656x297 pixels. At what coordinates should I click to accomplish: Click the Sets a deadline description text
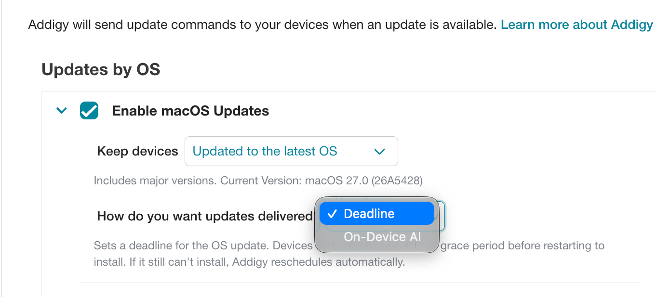(203, 245)
